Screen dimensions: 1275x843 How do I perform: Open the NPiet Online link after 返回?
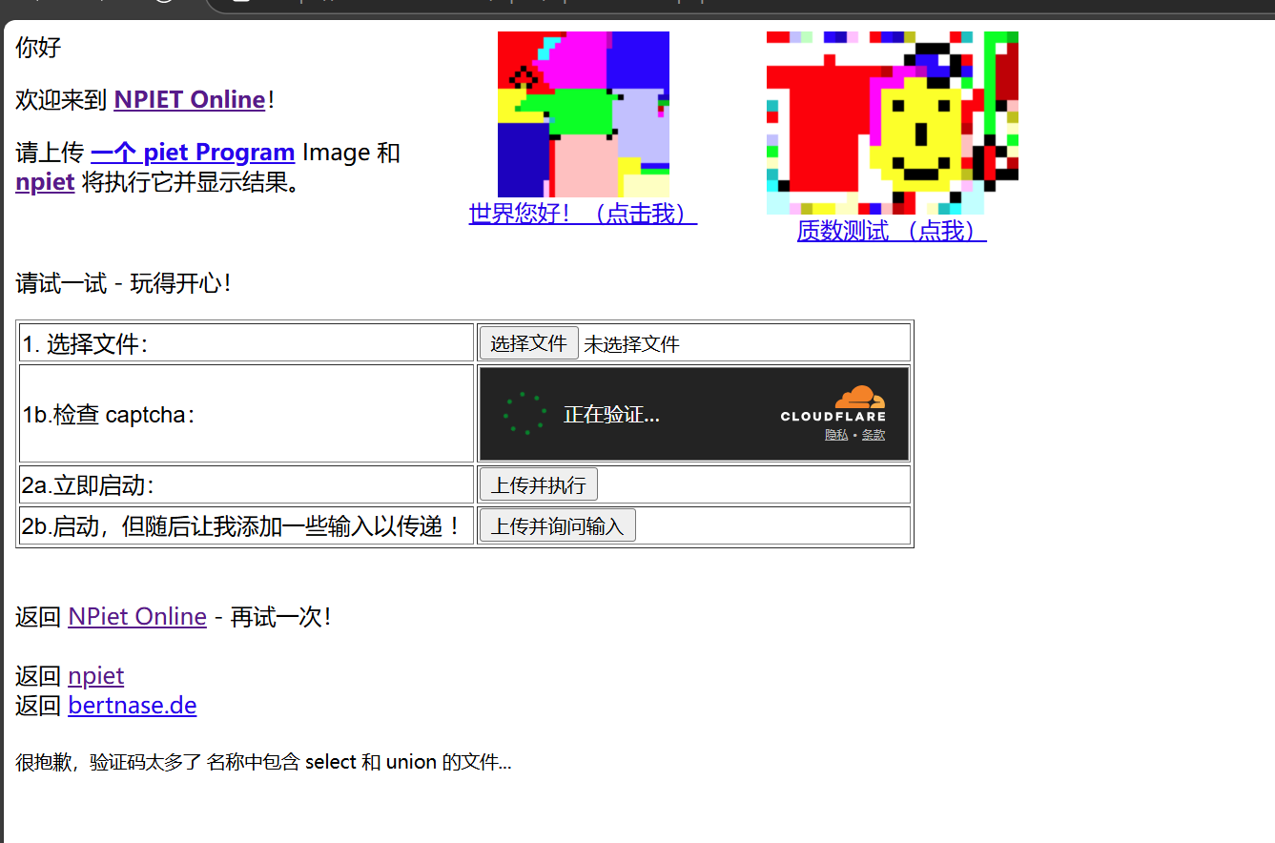coord(137,617)
